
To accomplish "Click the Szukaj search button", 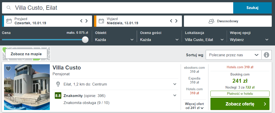I will [x=252, y=8].
